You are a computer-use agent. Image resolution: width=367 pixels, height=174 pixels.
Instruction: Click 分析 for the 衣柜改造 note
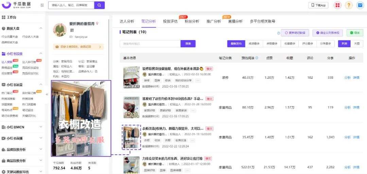348,137
